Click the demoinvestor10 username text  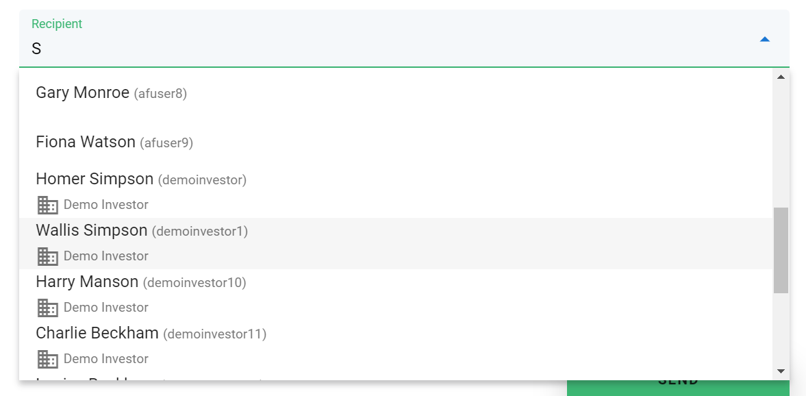click(195, 282)
